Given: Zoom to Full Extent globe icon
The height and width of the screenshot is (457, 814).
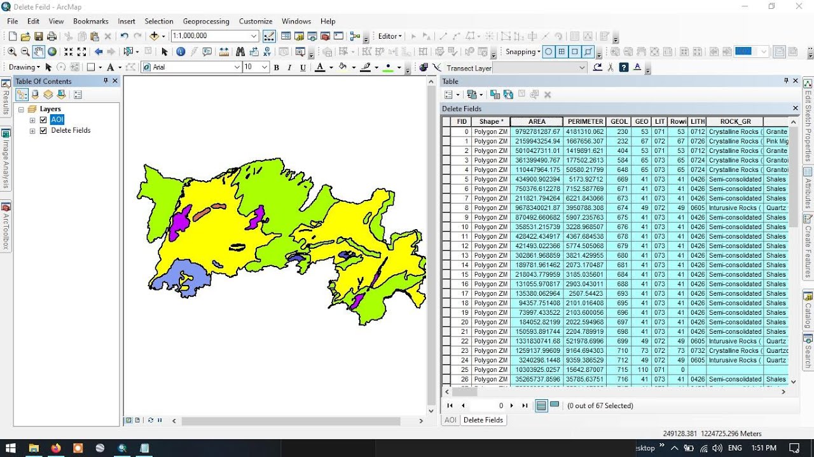Looking at the screenshot, I should [x=52, y=52].
